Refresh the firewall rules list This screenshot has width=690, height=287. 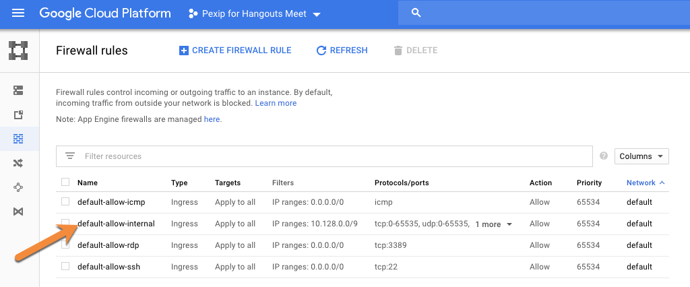click(x=342, y=51)
